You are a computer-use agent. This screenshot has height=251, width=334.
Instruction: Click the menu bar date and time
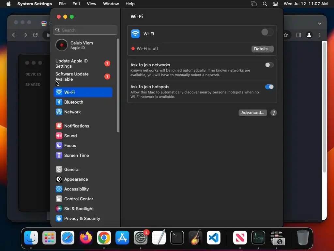click(306, 4)
